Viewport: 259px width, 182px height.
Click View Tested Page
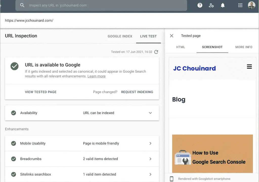coord(41,92)
